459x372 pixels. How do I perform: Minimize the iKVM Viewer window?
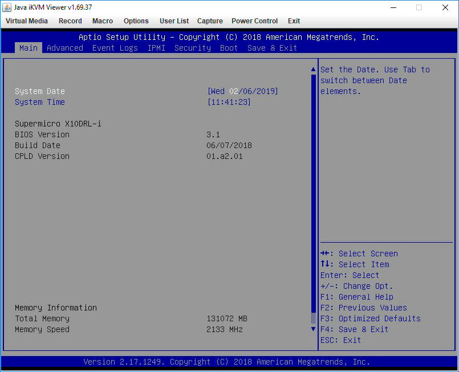tap(393, 7)
